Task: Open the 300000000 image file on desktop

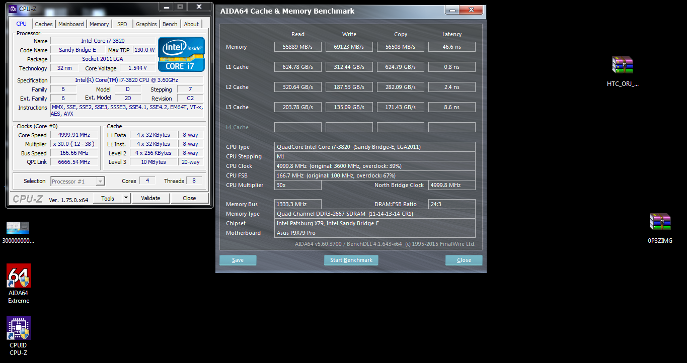Action: point(18,233)
